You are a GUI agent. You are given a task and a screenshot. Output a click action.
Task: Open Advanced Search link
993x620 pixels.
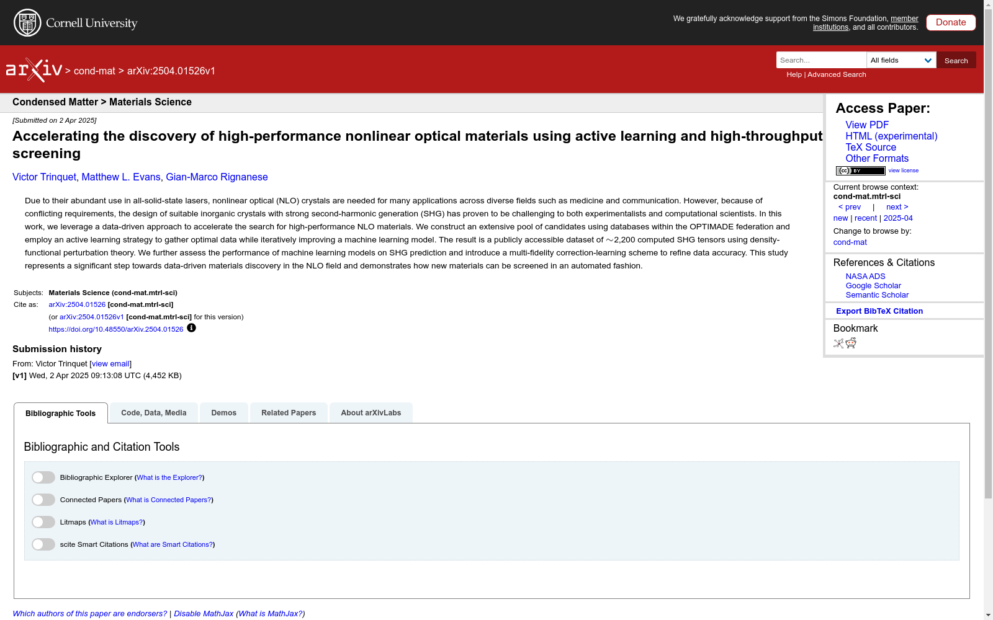pos(837,74)
